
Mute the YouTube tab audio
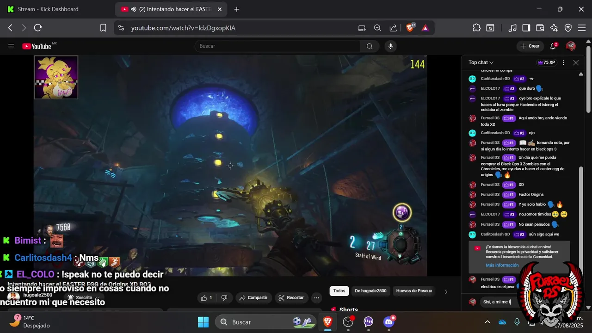coord(133,9)
